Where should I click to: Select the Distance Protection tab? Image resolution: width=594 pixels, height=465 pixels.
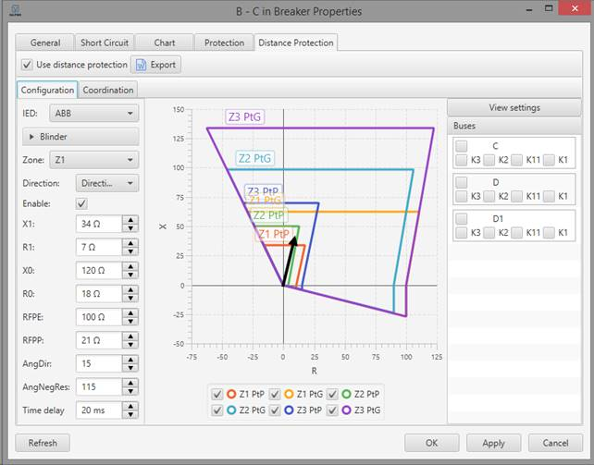coord(296,43)
